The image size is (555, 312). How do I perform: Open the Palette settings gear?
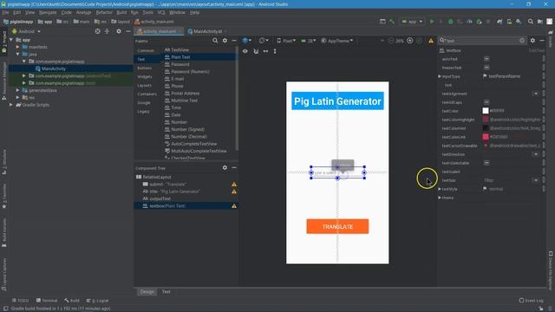(x=225, y=41)
